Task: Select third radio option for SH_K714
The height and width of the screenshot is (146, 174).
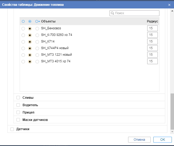Action: tap(37, 42)
